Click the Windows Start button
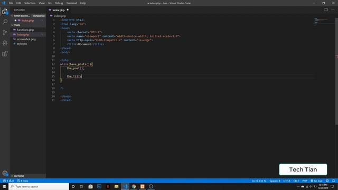Screen dimensions: 338x190 click(4, 186)
